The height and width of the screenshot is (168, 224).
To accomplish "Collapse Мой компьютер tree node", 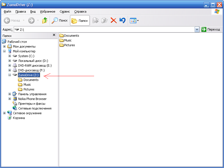I will 4,51.
